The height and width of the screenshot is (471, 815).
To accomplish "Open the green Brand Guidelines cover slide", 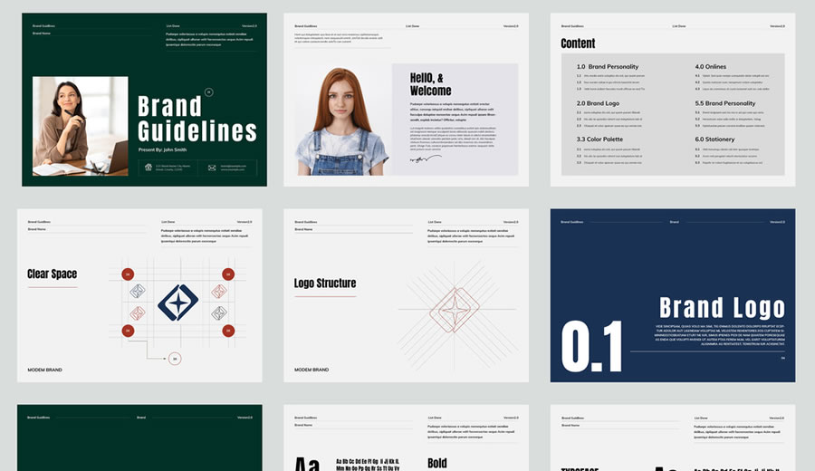I will pos(145,100).
